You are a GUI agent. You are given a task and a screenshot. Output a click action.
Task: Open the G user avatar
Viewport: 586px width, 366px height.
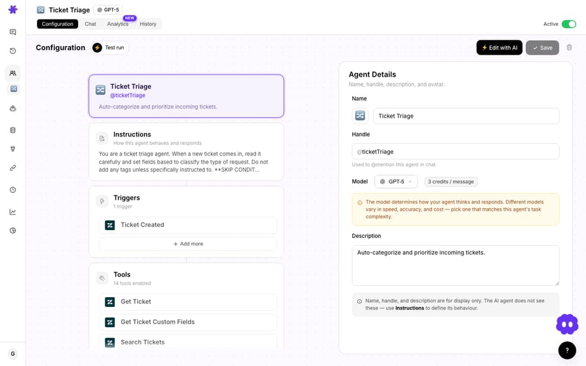coord(13,354)
